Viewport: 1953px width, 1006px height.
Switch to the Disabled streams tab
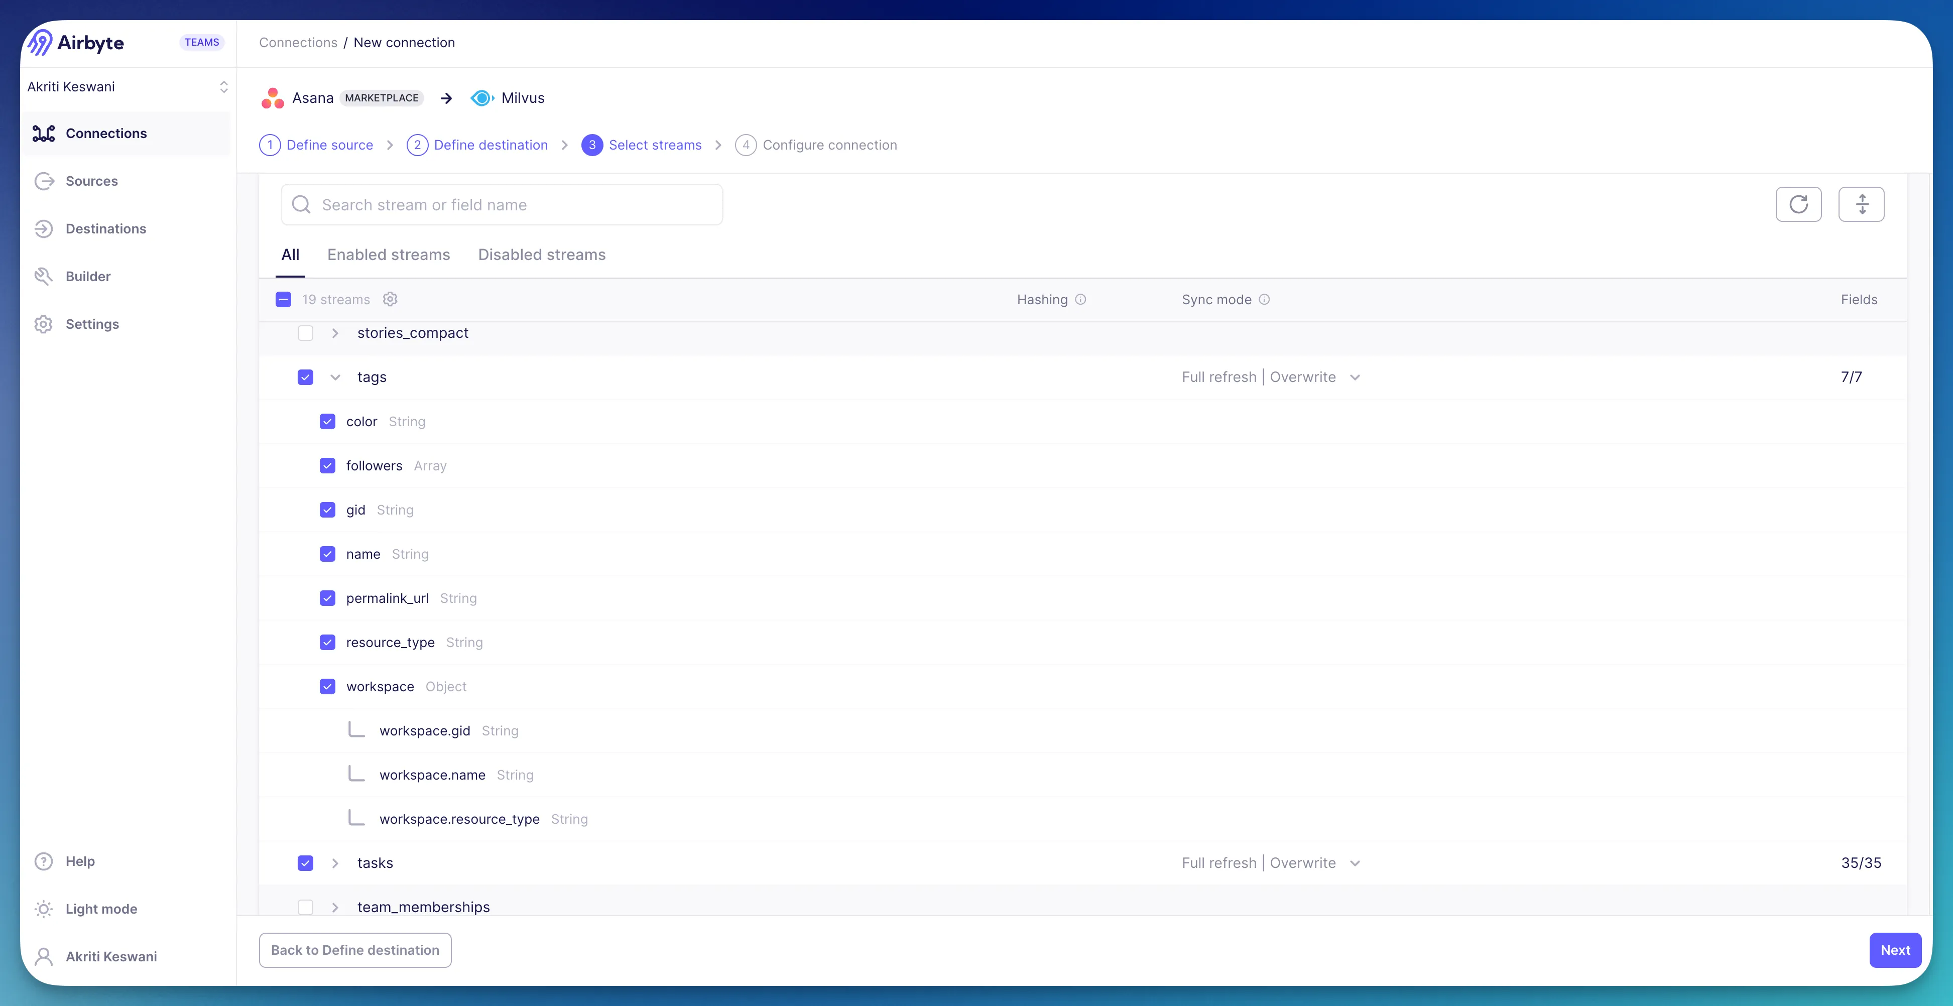coord(541,255)
